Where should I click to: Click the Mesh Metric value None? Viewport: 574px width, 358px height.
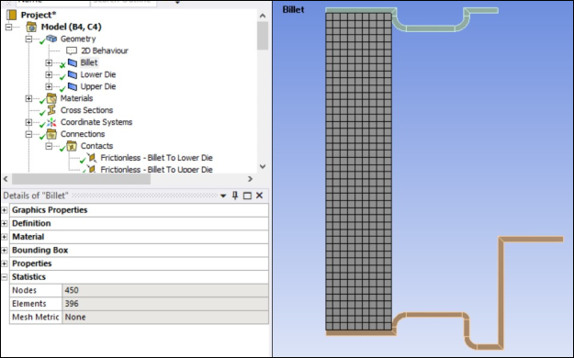pos(165,317)
